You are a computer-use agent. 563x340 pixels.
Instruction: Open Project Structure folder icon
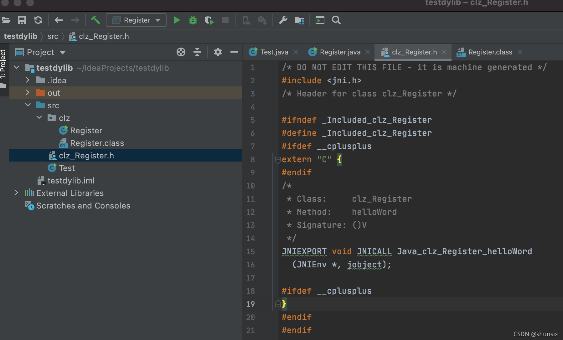pos(299,20)
